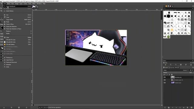Choose Paste Into Selection In Place
The image size is (194, 109).
[x=18, y=29]
